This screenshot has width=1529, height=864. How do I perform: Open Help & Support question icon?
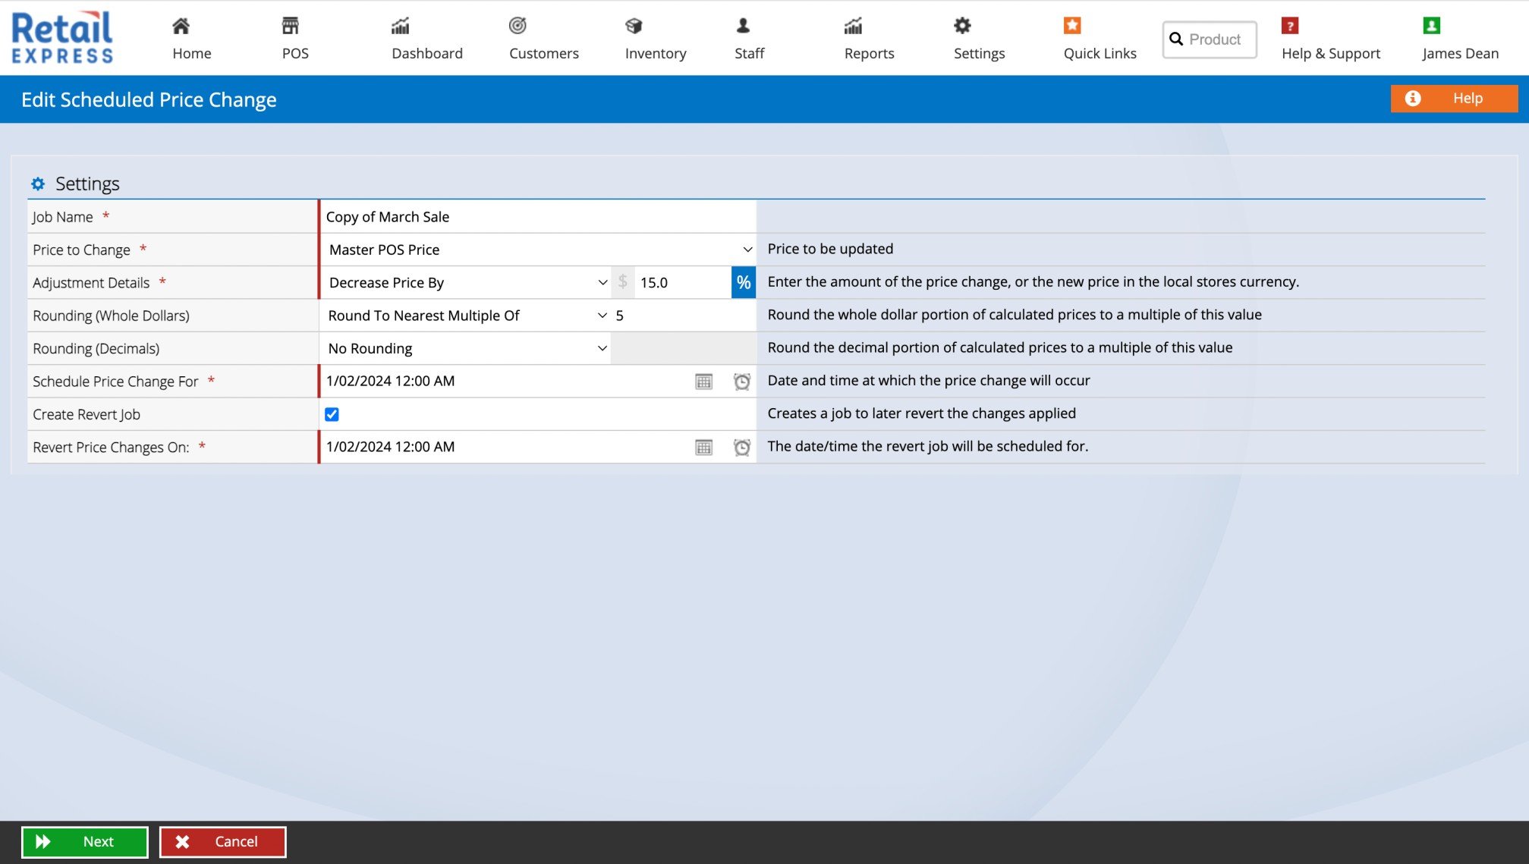click(1290, 26)
